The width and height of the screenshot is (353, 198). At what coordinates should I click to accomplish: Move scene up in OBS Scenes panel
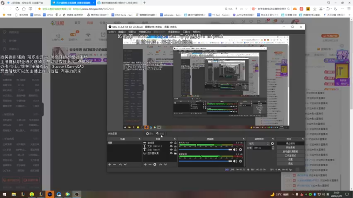coord(120,165)
